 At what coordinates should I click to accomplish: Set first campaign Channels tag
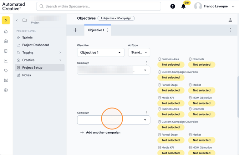tap(202, 65)
